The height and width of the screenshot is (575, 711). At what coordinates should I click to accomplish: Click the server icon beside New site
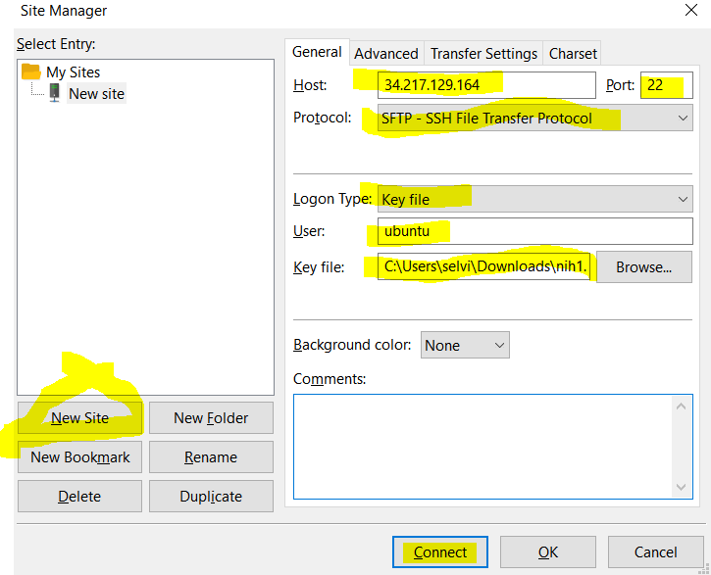54,93
